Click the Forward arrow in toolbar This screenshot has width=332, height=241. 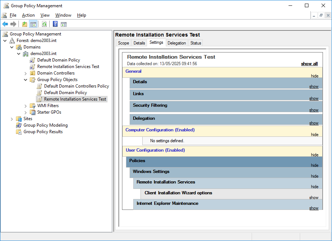[13, 24]
